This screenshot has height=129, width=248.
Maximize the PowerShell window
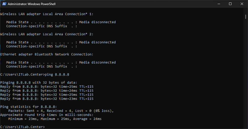pos(230,4)
